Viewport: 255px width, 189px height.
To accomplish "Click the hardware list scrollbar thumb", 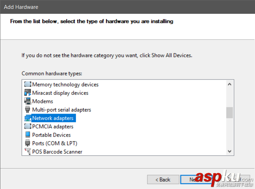I will point(230,113).
